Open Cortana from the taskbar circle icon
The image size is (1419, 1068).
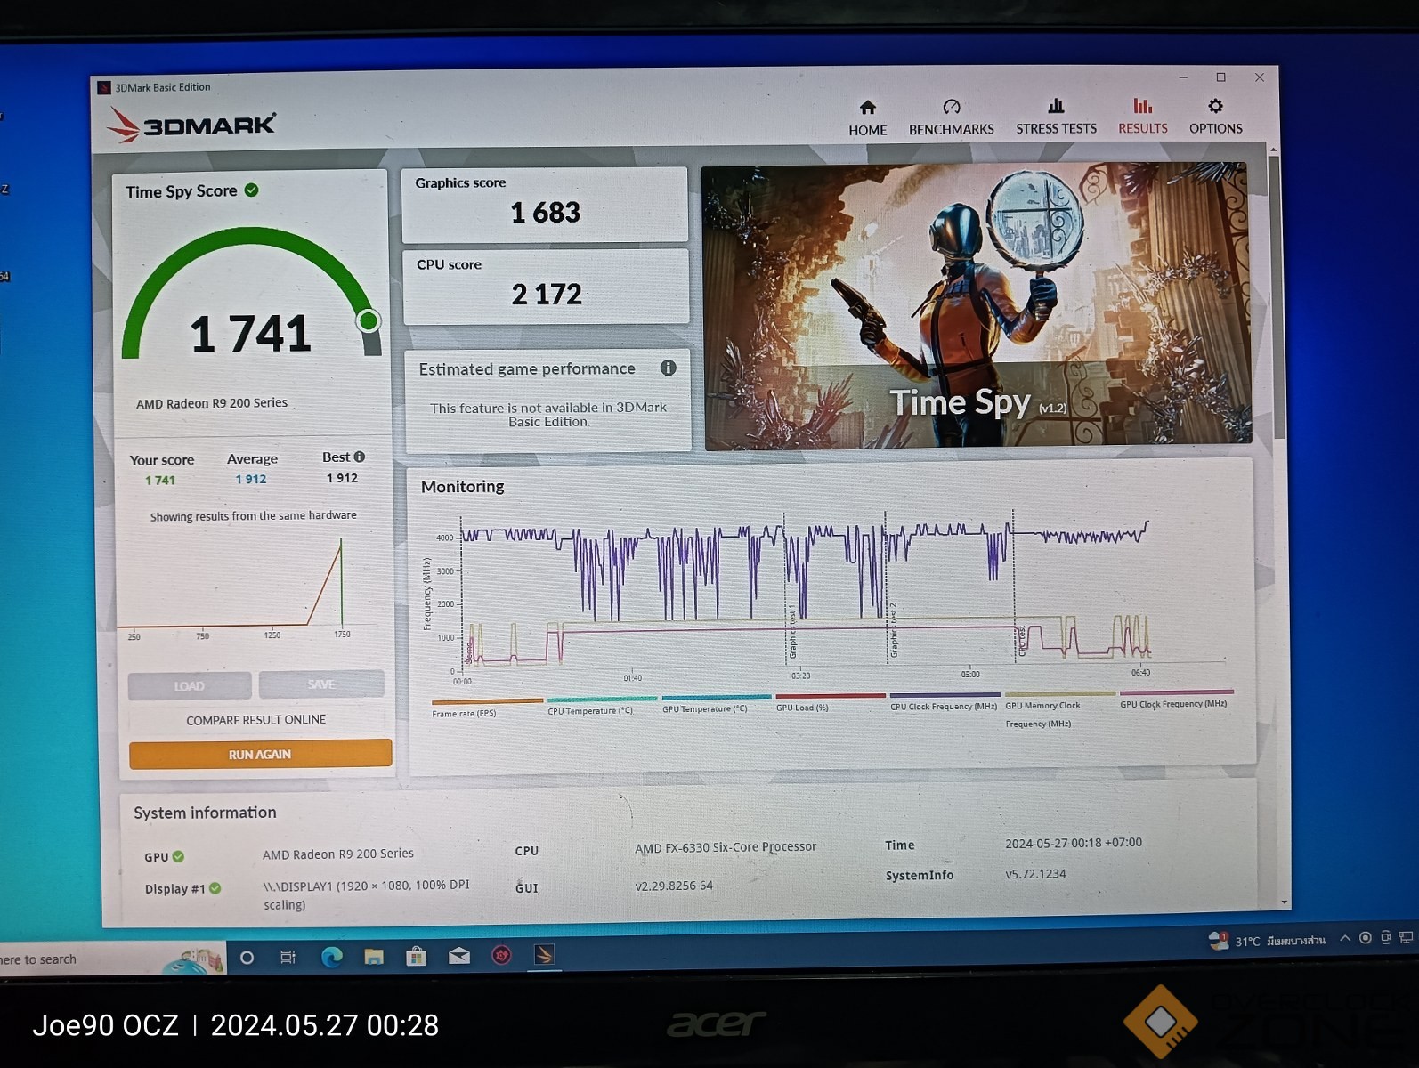pos(247,958)
